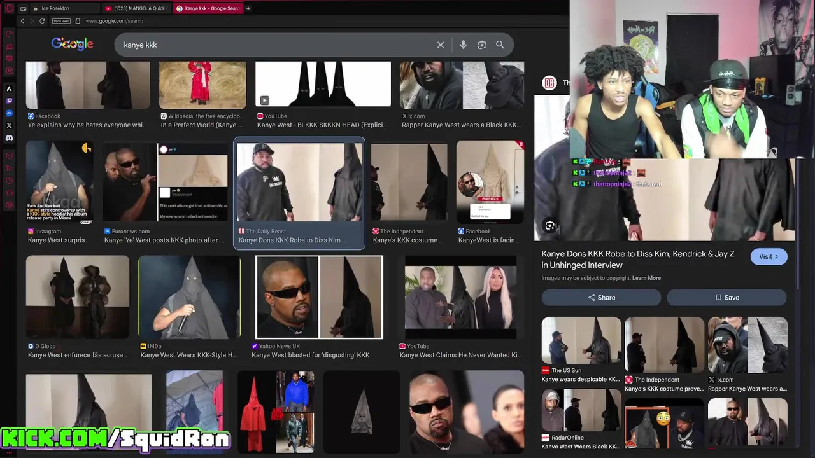Viewport: 815px width, 458px height.
Task: Open the Euronews Kanye Ye West posts thumbnail
Action: click(166, 183)
